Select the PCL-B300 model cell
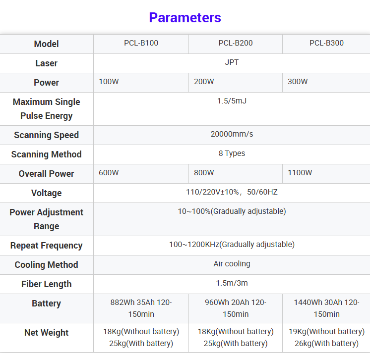 326,43
